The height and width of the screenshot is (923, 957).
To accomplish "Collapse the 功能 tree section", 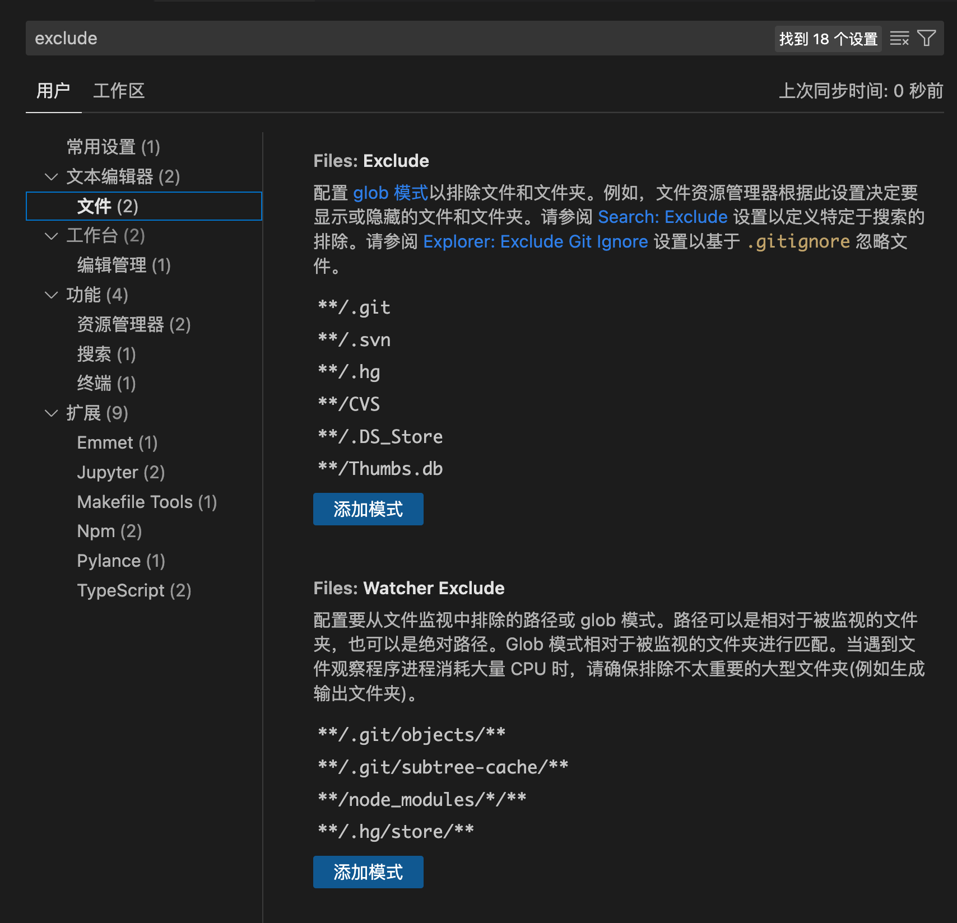I will coord(52,295).
